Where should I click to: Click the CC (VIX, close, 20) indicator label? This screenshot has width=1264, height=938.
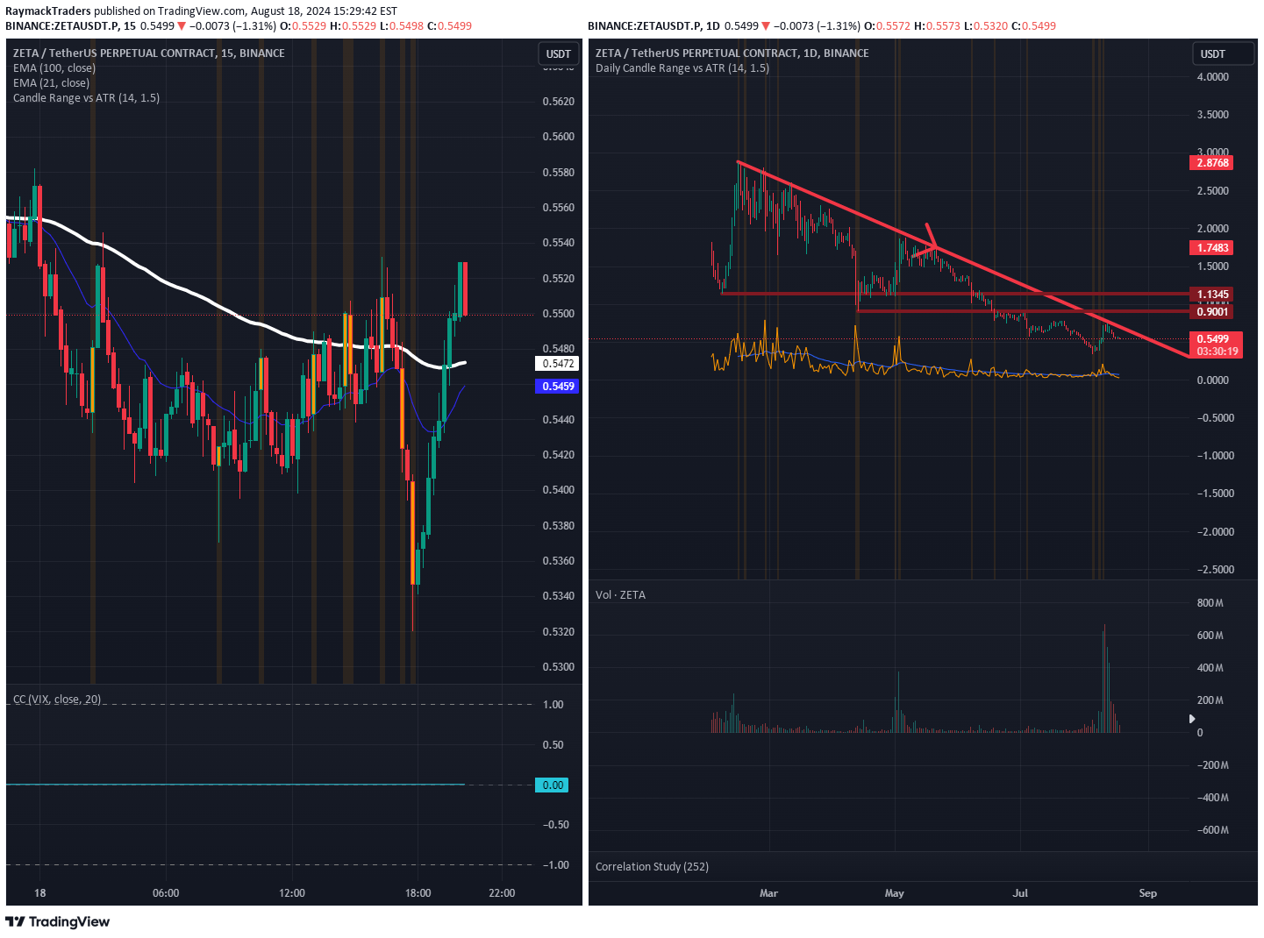(57, 700)
